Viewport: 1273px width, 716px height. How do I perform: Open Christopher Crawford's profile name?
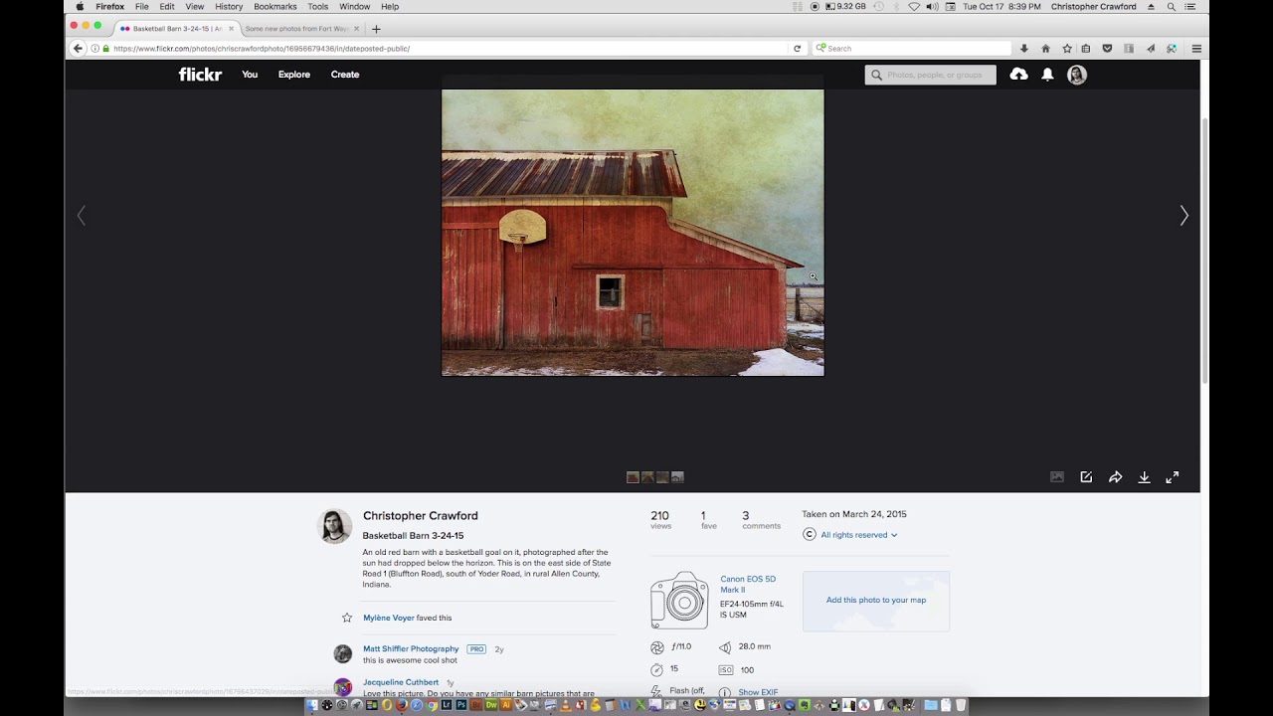coord(421,516)
